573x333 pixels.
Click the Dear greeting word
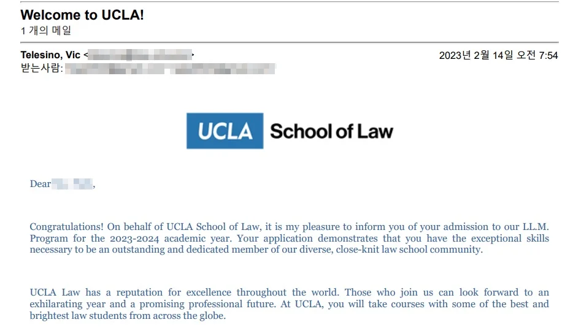tap(40, 183)
